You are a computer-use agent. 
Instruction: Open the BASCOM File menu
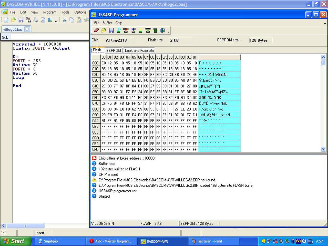point(13,12)
